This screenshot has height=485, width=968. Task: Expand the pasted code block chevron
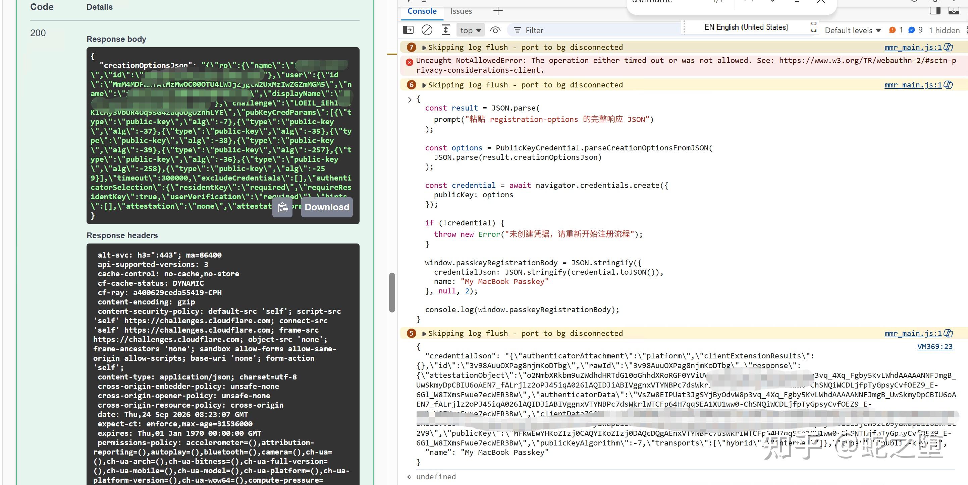coord(410,99)
